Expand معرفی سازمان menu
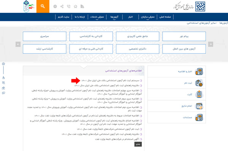 pos(147,17)
